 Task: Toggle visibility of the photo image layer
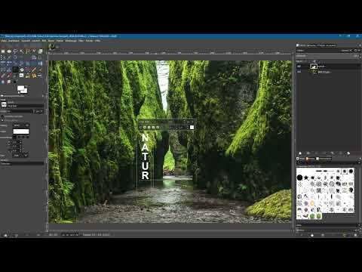click(x=299, y=72)
